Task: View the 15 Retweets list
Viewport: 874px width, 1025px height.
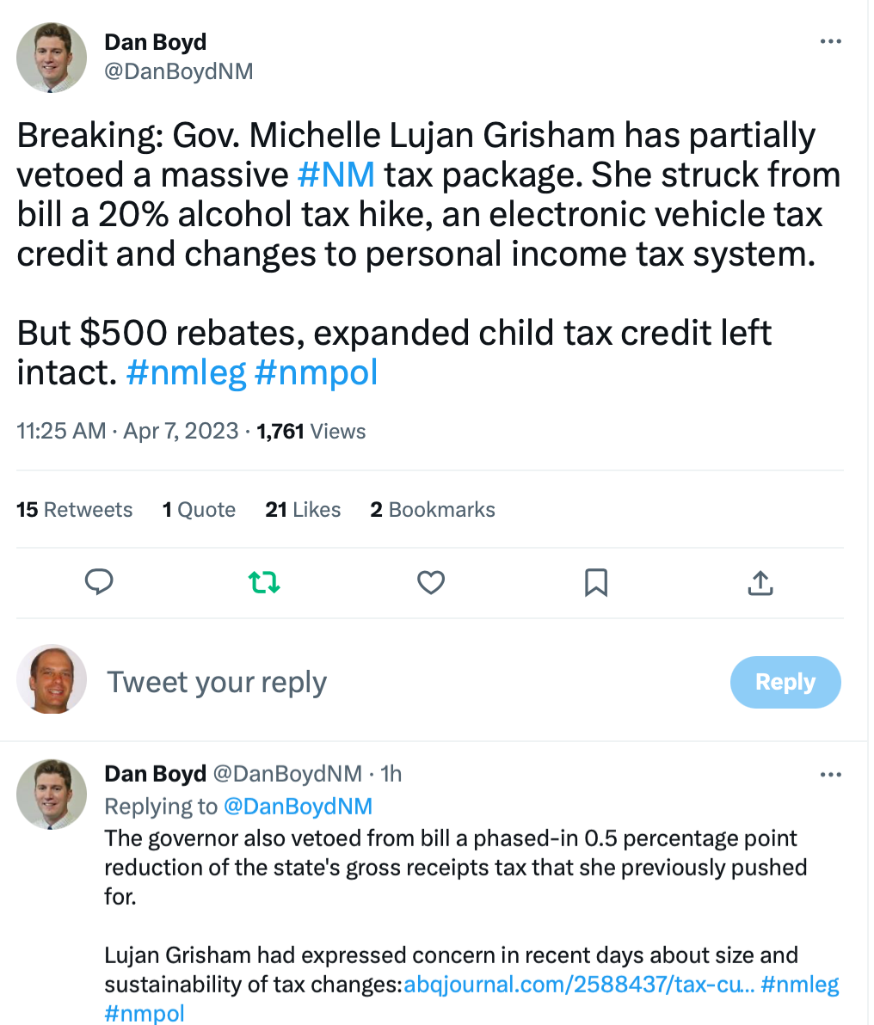Action: tap(74, 510)
